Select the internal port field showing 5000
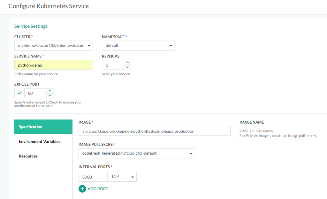This screenshot has height=199, width=327. (93, 177)
